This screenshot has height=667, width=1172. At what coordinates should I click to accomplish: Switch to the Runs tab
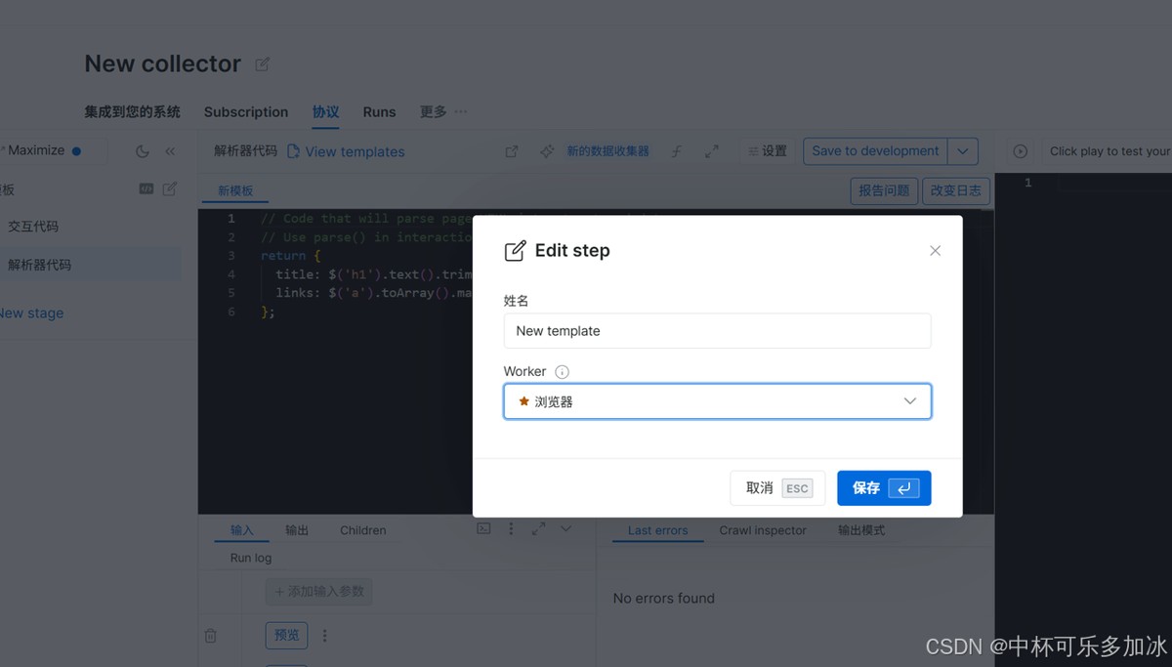(x=379, y=112)
